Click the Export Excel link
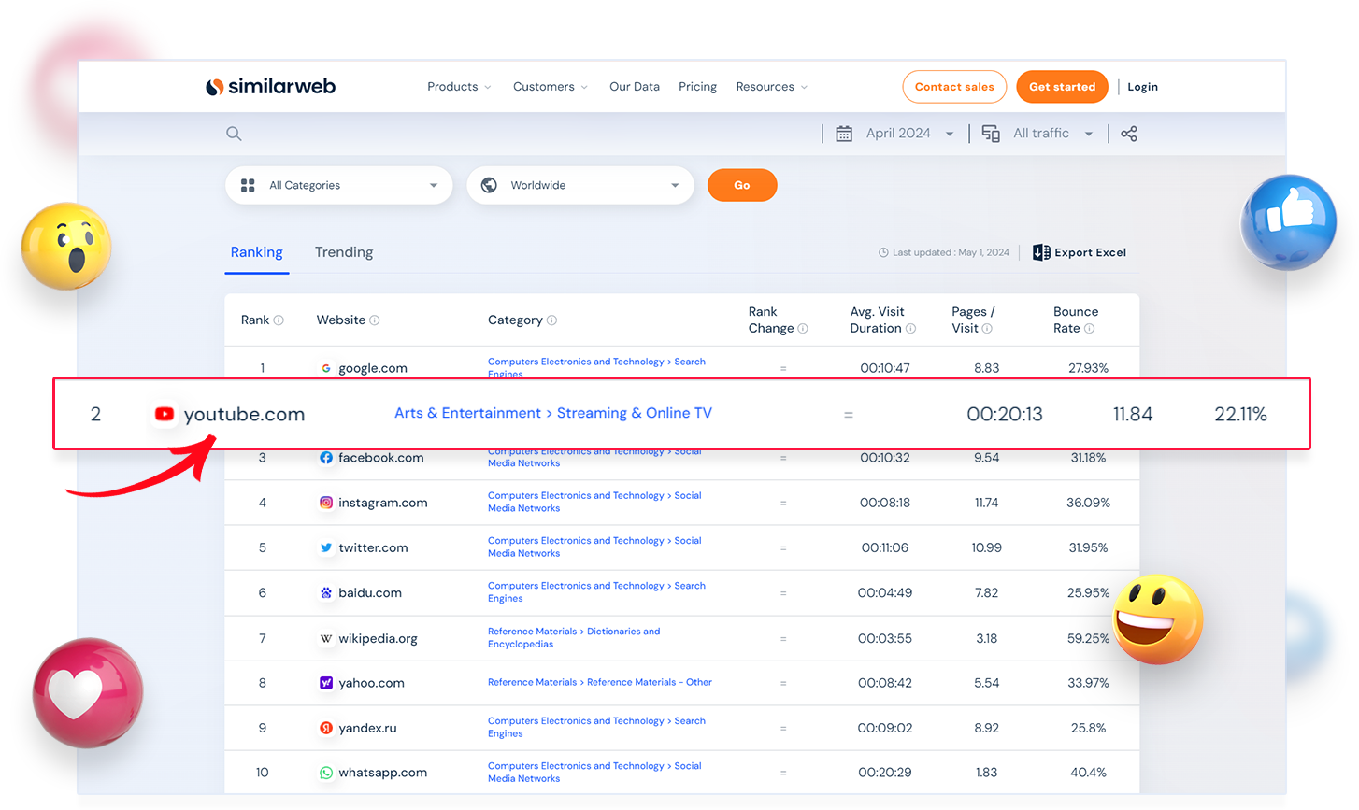Image resolution: width=1359 pixels, height=810 pixels. click(x=1080, y=252)
